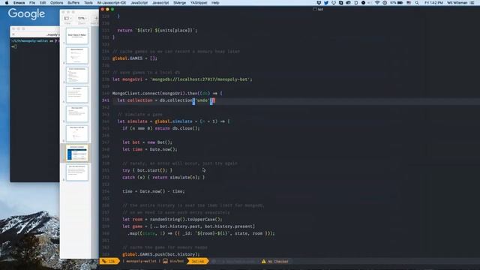The width and height of the screenshot is (480, 270).
Task: Click the let game = [...bot.history.past line
Action: (x=188, y=226)
